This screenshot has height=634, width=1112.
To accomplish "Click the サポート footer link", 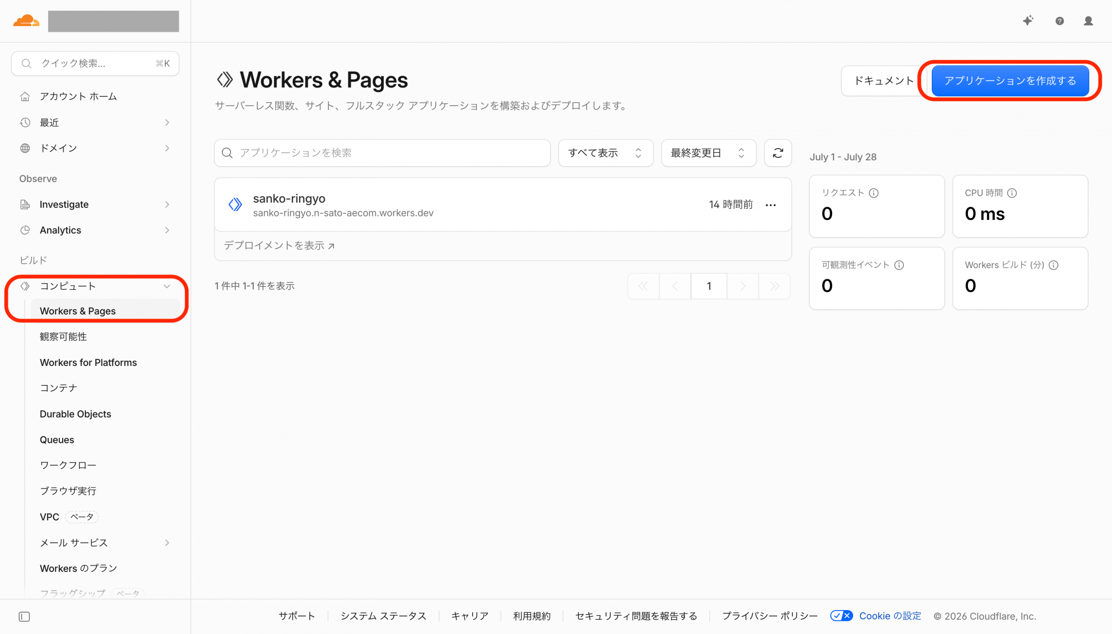I will pyautogui.click(x=297, y=616).
